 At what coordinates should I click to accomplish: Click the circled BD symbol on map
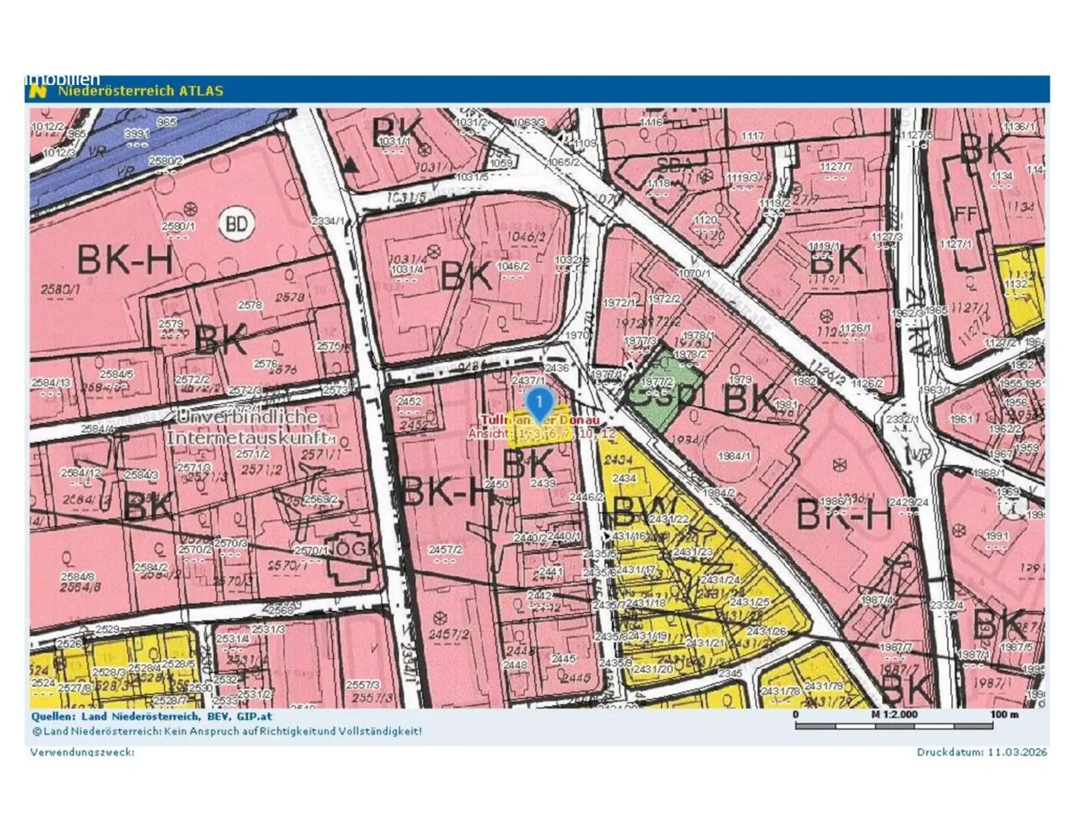coord(236,224)
